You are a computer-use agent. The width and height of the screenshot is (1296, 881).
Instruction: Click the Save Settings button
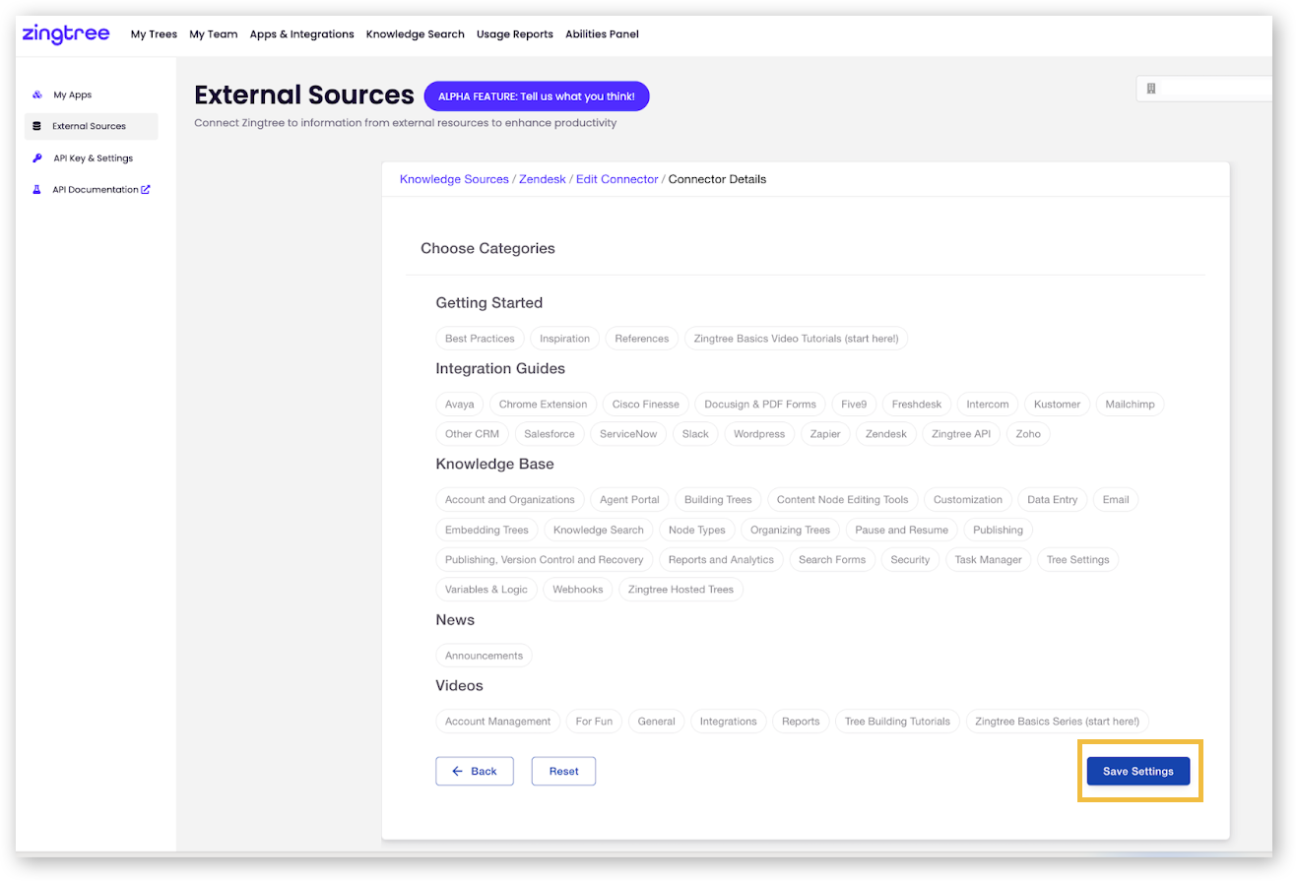tap(1137, 771)
